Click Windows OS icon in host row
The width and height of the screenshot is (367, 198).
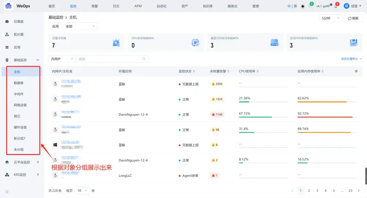point(55,145)
